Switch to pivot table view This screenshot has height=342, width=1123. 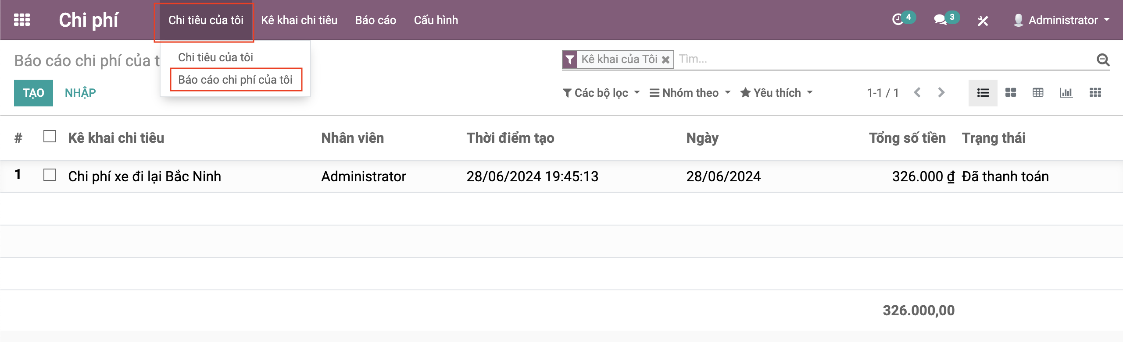(x=1038, y=93)
